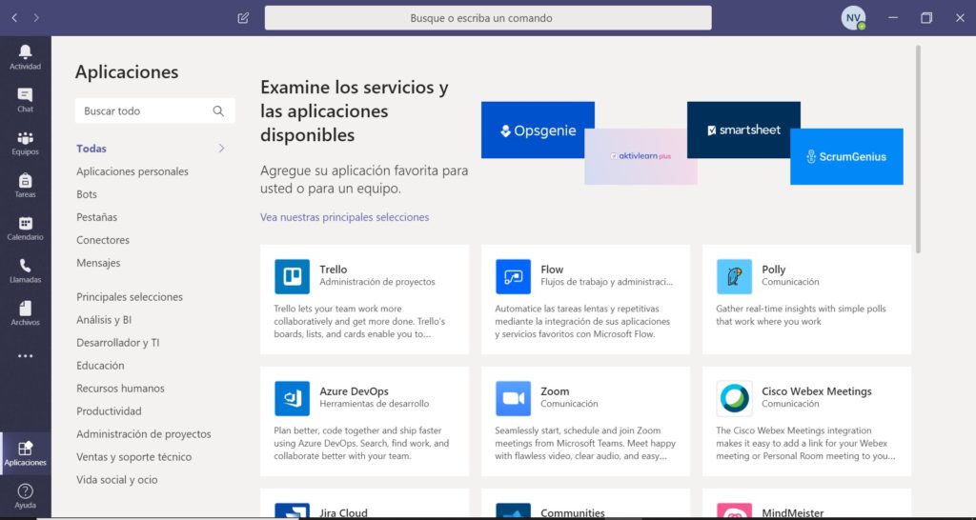Navigate back using the back arrow

tap(14, 18)
